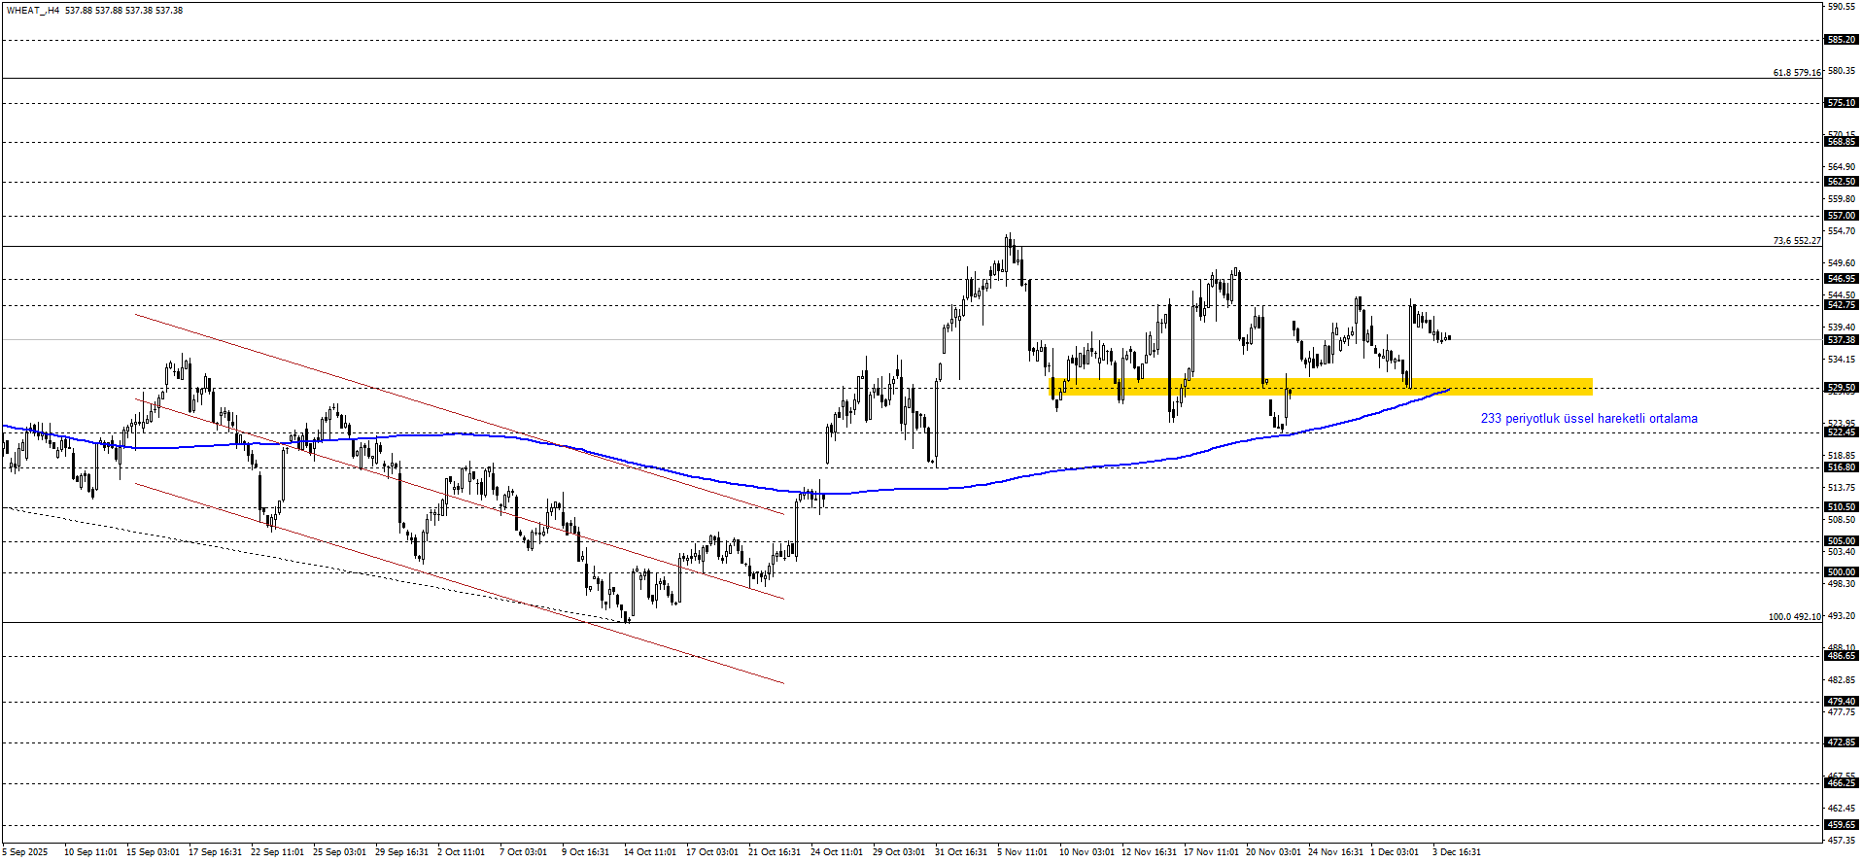Click the 500.00 price level tag

click(x=1841, y=572)
